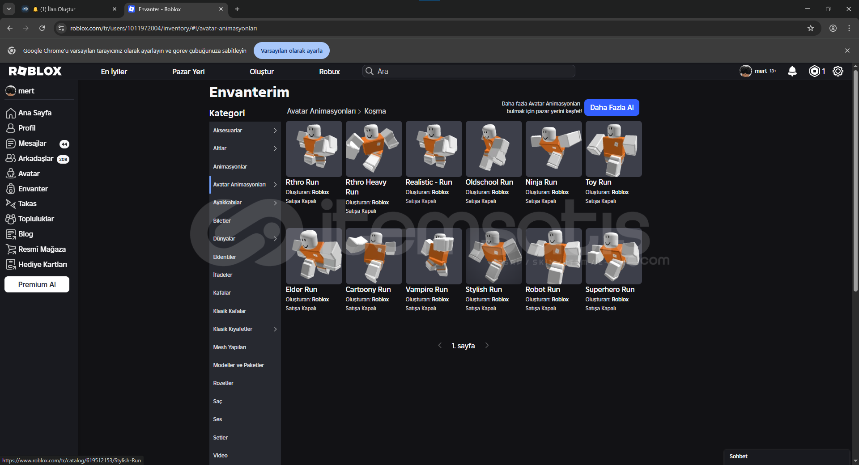Click the Roblox logo
The image size is (859, 465).
[35, 71]
